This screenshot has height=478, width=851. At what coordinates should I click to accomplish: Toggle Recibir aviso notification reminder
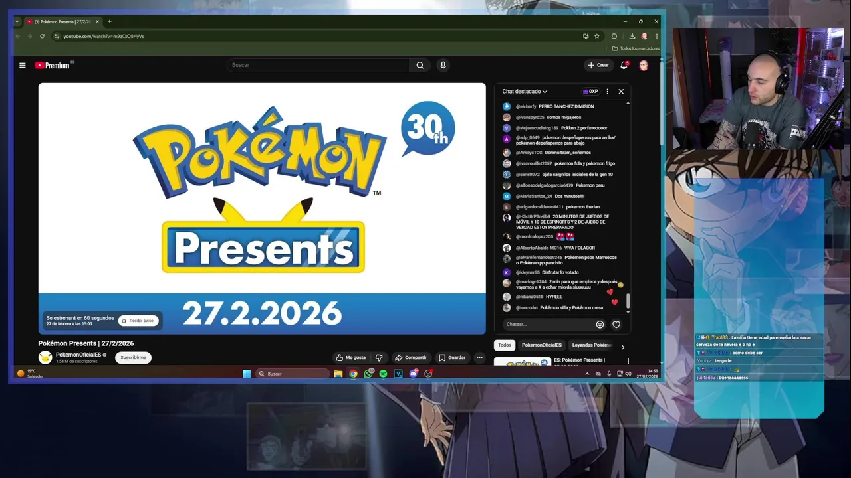[138, 321]
